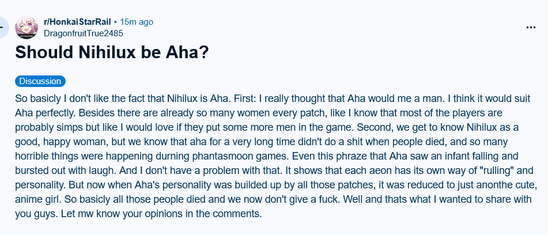Click the r/HonkaiStarRail community avatar
This screenshot has height=235, width=548.
(x=27, y=27)
